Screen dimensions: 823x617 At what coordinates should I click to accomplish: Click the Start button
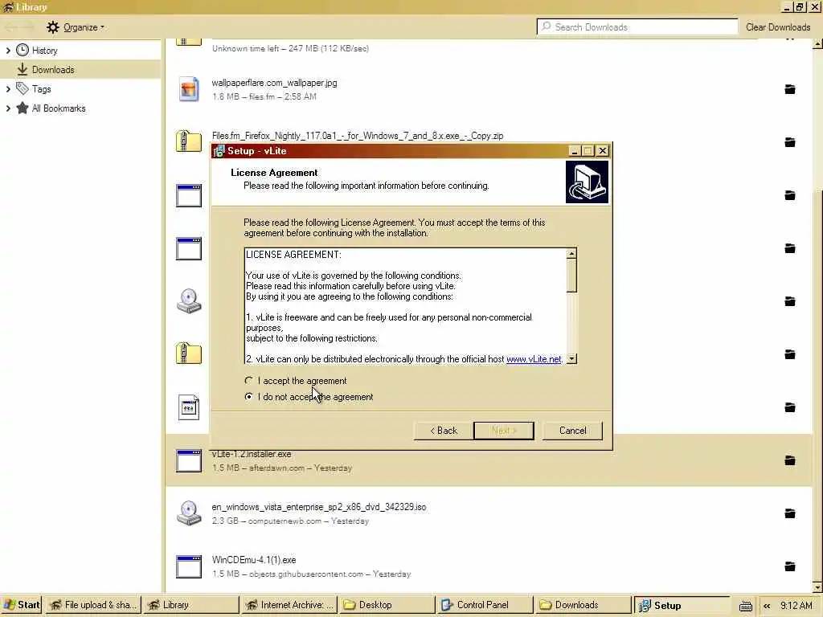click(x=21, y=605)
